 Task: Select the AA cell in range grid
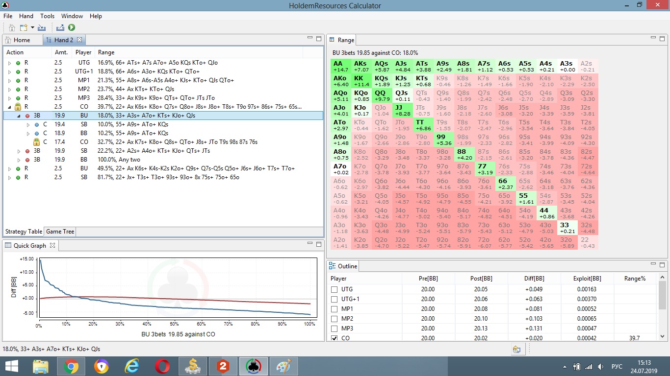pos(341,67)
